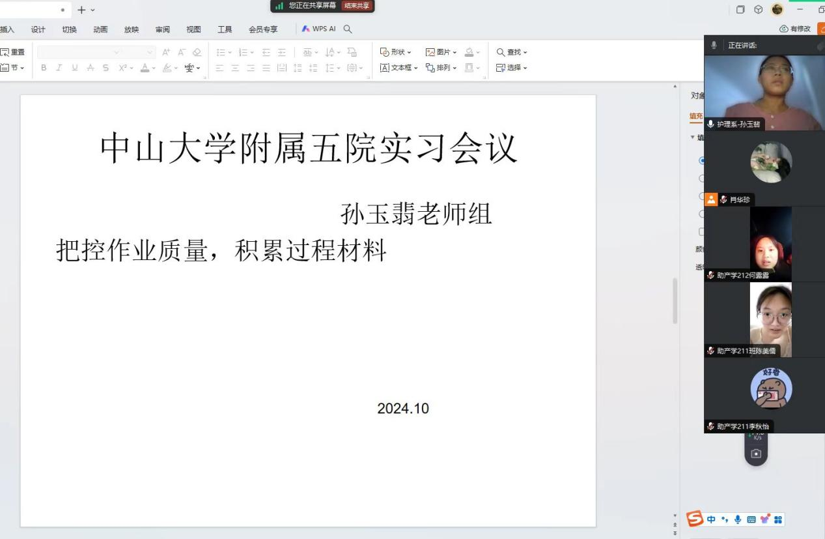Click 结束共享 to stop screen sharing
This screenshot has width=825, height=539.
357,6
